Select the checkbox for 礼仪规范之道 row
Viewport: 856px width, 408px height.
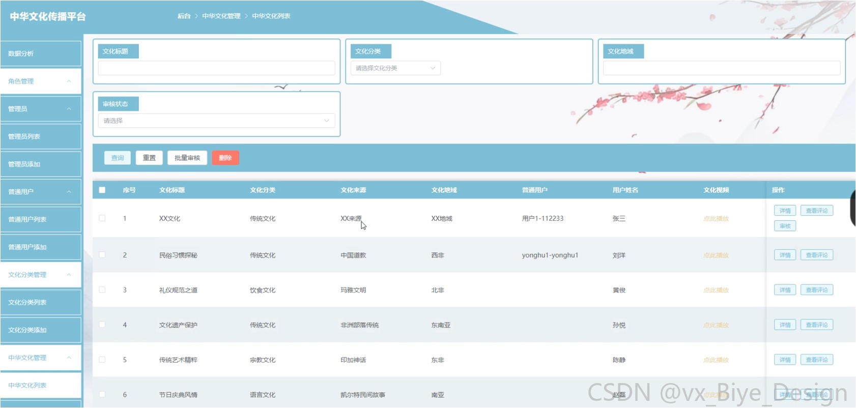coord(102,290)
